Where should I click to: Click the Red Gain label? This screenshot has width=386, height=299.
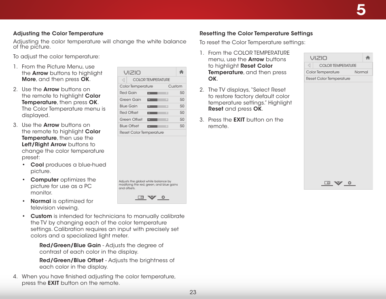pyautogui.click(x=128, y=93)
